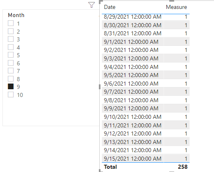Check the Month 8 checkbox
This screenshot has width=214, height=172.
click(x=11, y=79)
